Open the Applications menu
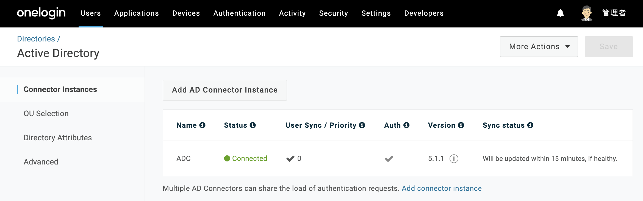Image resolution: width=643 pixels, height=201 pixels. tap(137, 13)
